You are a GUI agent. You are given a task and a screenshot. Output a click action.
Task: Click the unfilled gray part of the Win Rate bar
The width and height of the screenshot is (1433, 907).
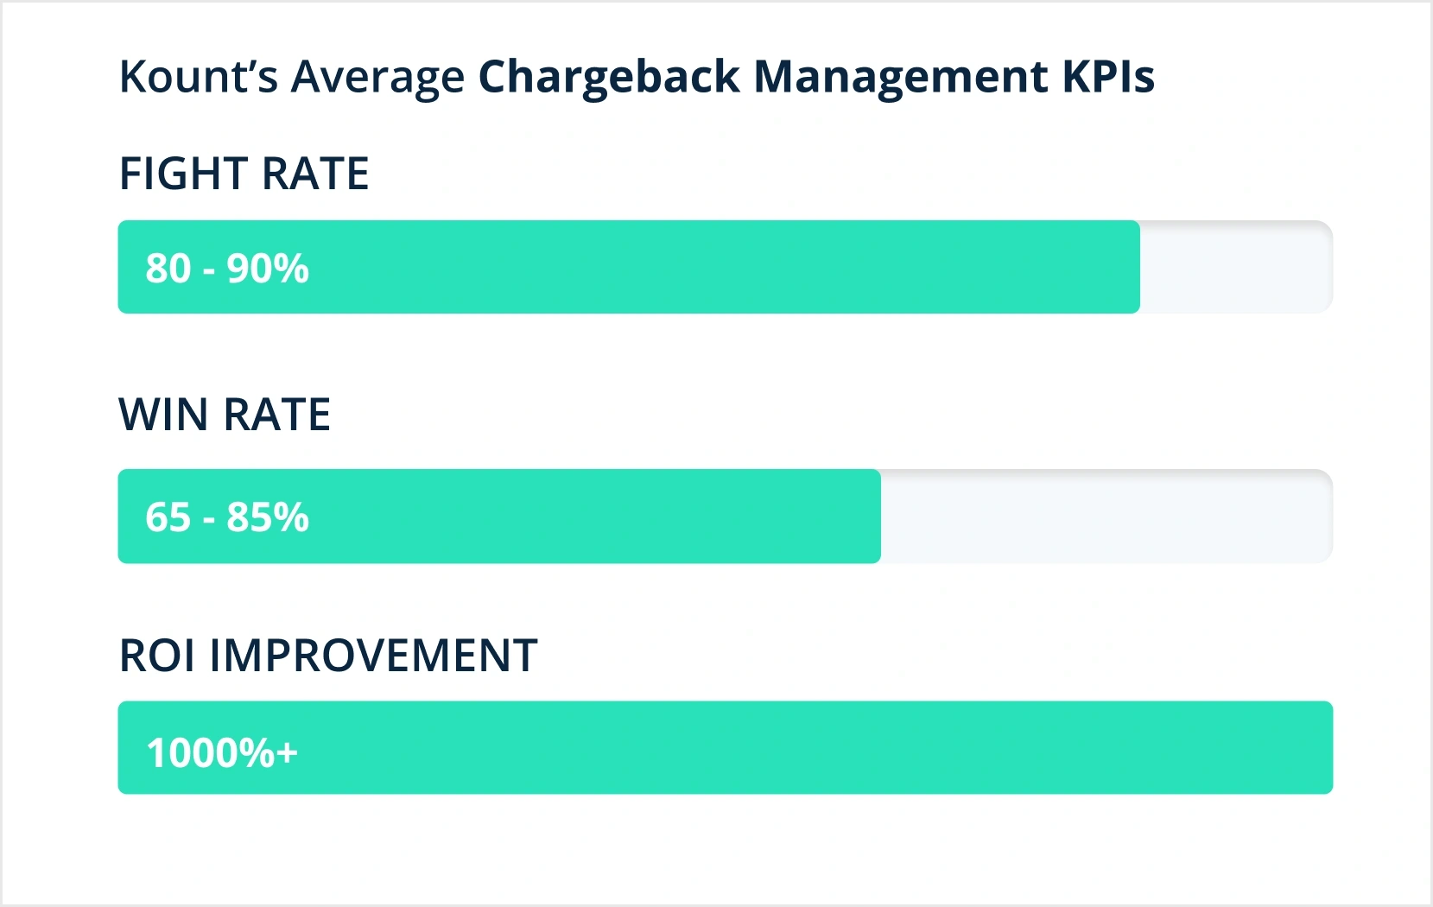coord(1106,517)
